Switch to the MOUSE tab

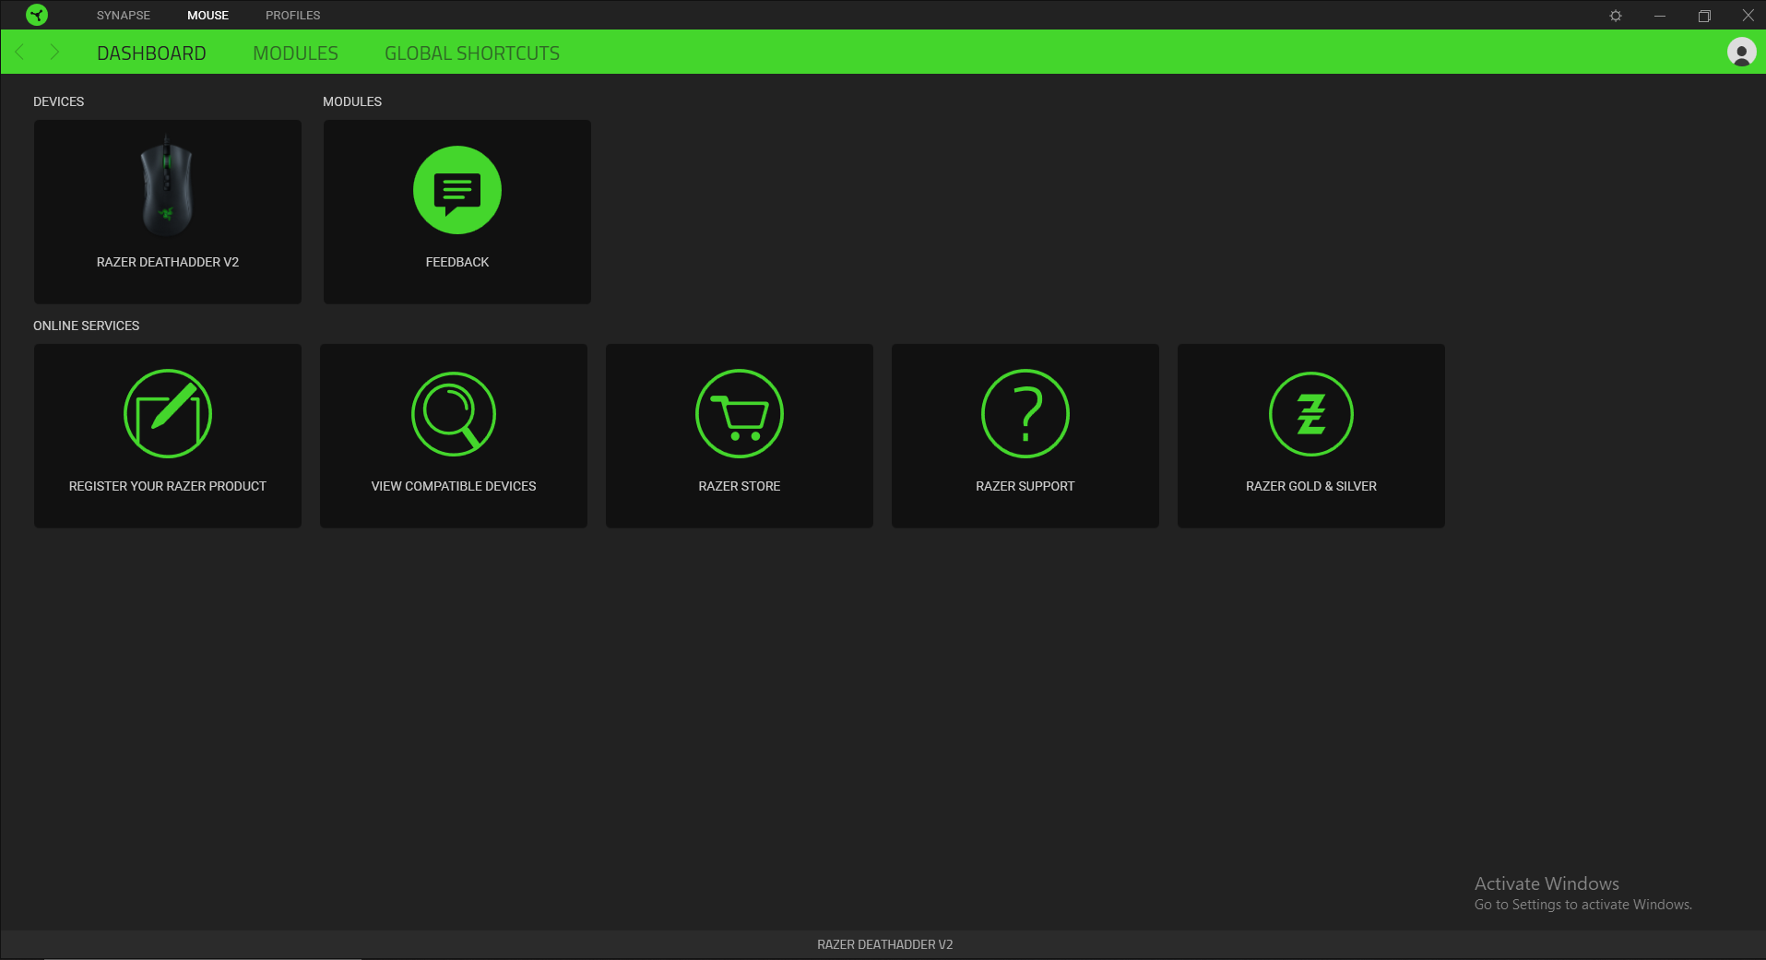click(x=207, y=16)
